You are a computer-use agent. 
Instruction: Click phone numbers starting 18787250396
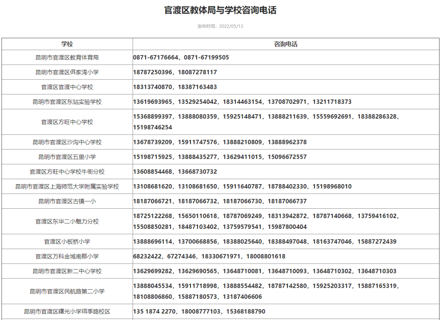click(175, 72)
